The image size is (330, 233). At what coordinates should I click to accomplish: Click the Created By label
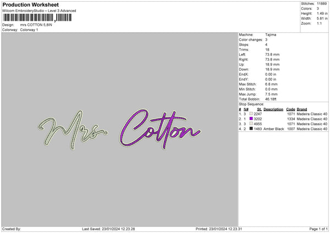click(12, 229)
